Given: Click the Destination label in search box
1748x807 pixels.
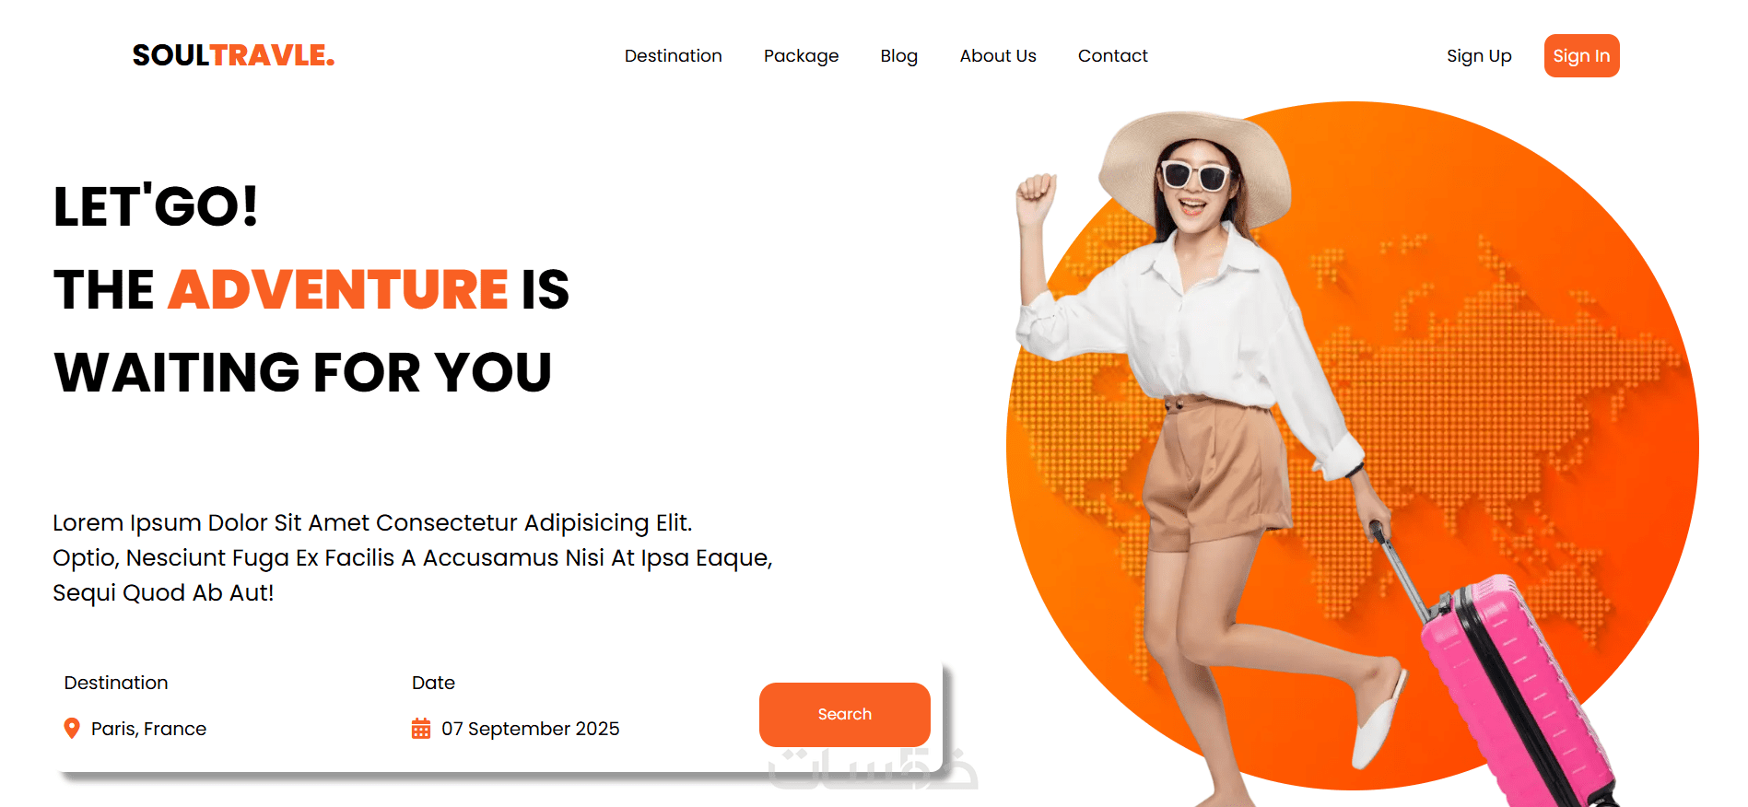Looking at the screenshot, I should coord(116,683).
